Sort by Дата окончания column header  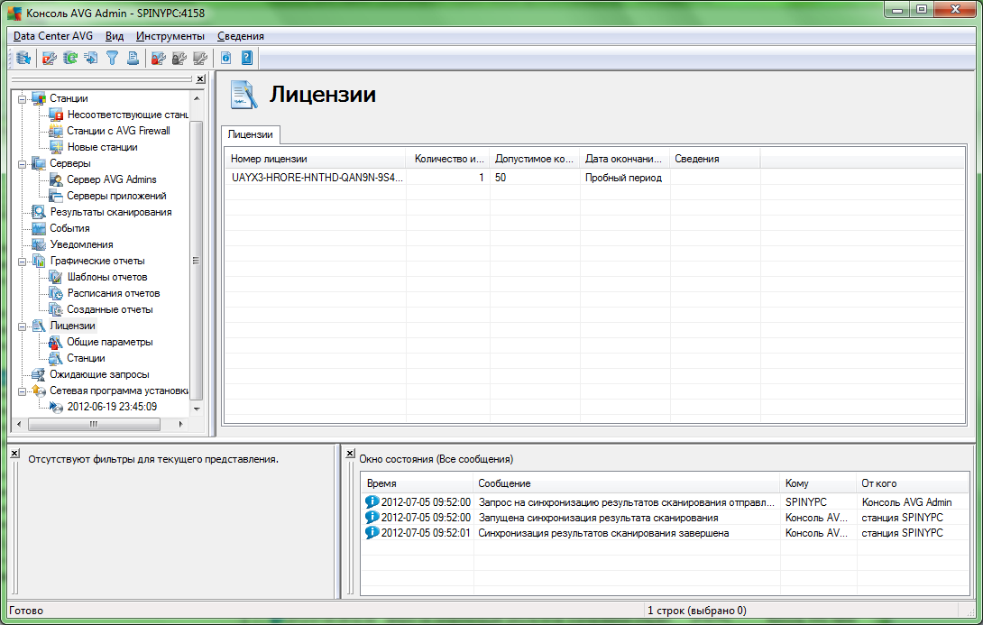pos(624,159)
